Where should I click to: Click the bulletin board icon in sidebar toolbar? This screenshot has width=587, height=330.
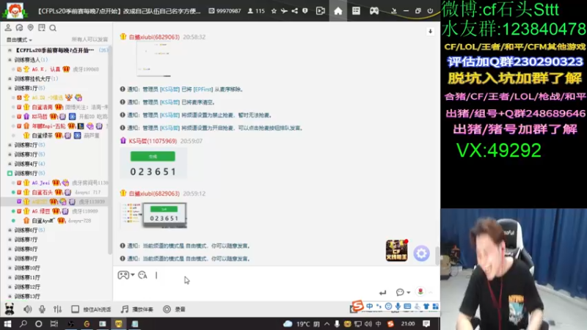pos(42,28)
